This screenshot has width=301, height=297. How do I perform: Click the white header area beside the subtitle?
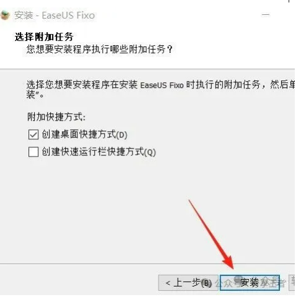pos(233,49)
